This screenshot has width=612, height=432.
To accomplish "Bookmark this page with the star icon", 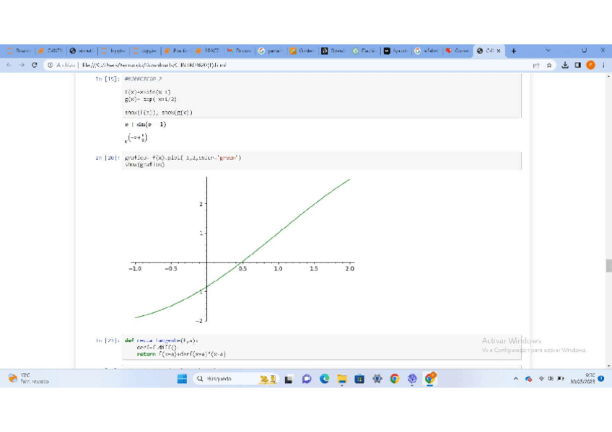I will coord(549,65).
